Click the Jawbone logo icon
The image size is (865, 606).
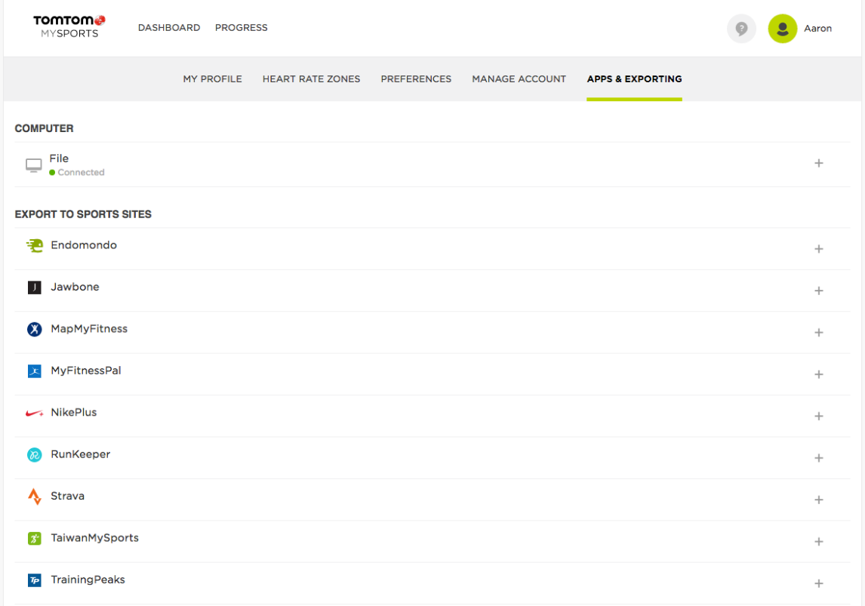point(34,288)
